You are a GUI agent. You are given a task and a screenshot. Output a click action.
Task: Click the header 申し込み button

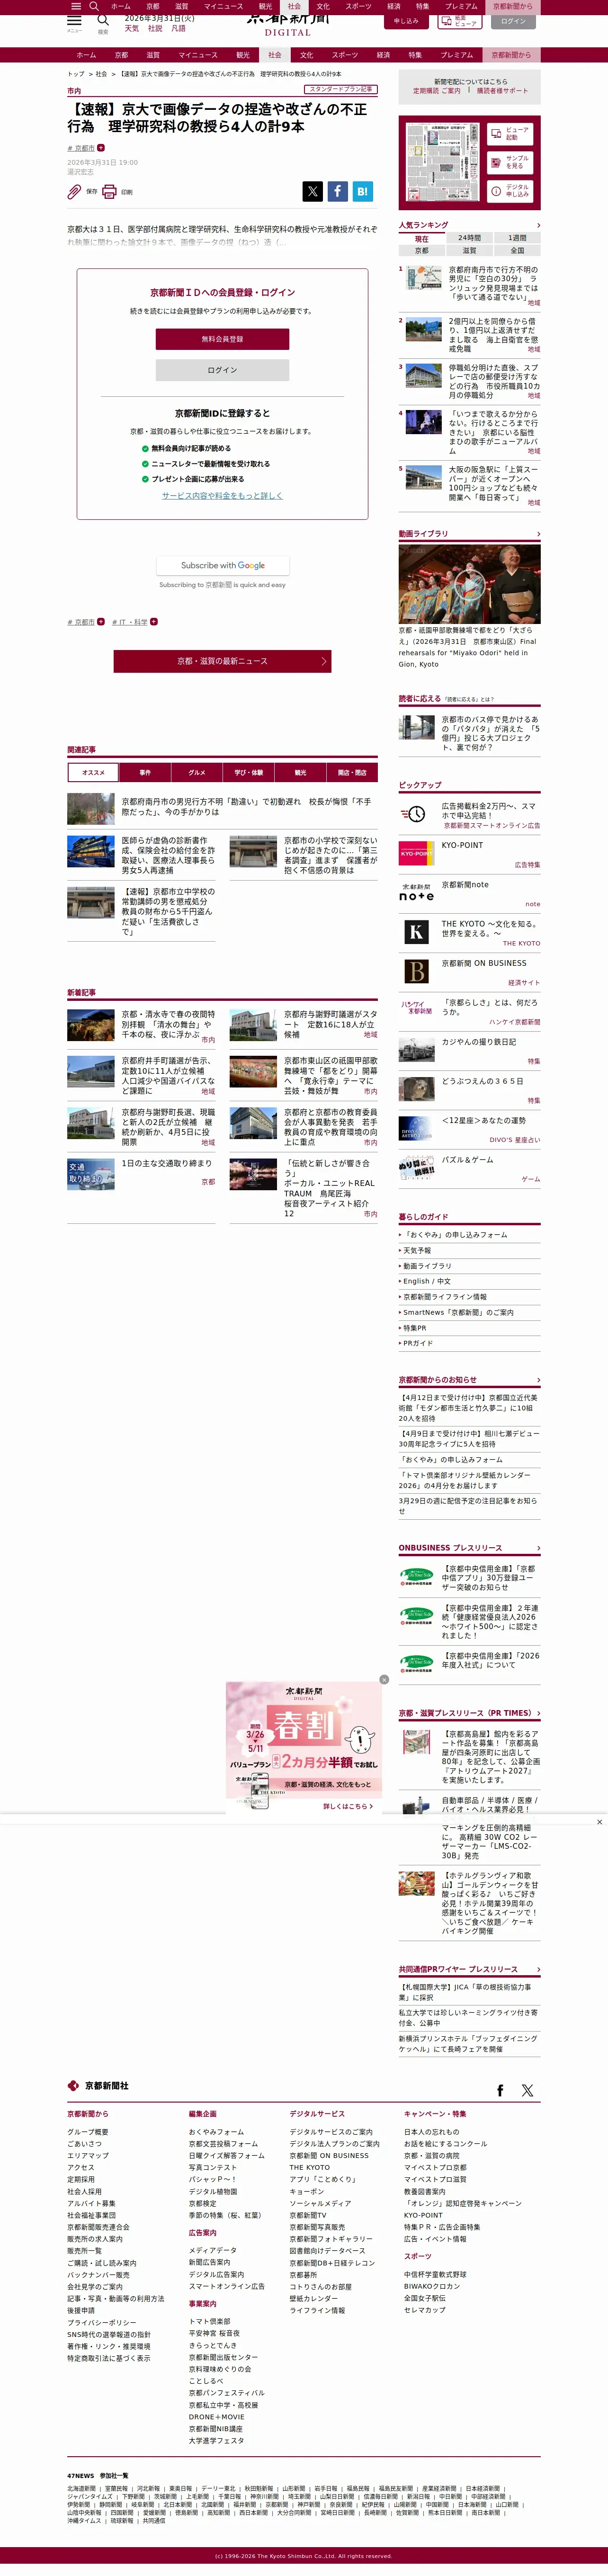click(x=406, y=20)
